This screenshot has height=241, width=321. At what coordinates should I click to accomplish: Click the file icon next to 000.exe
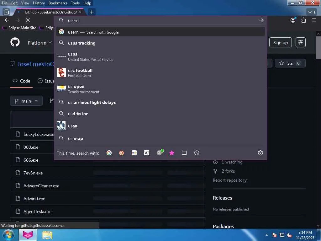point(18,147)
